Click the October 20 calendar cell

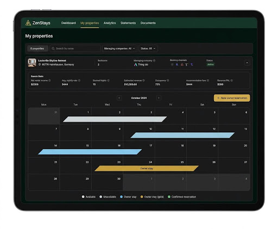tap(234, 149)
